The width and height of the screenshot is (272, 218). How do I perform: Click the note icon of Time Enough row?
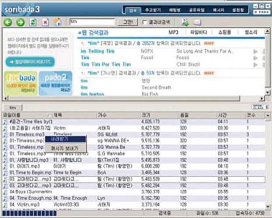coord(5,198)
